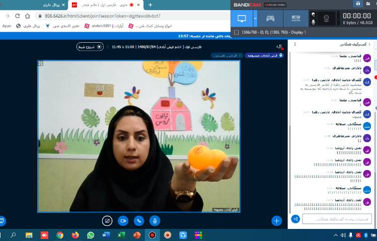Select Bandicam HDMI device recording mode
The image size is (377, 241).
coord(296,19)
